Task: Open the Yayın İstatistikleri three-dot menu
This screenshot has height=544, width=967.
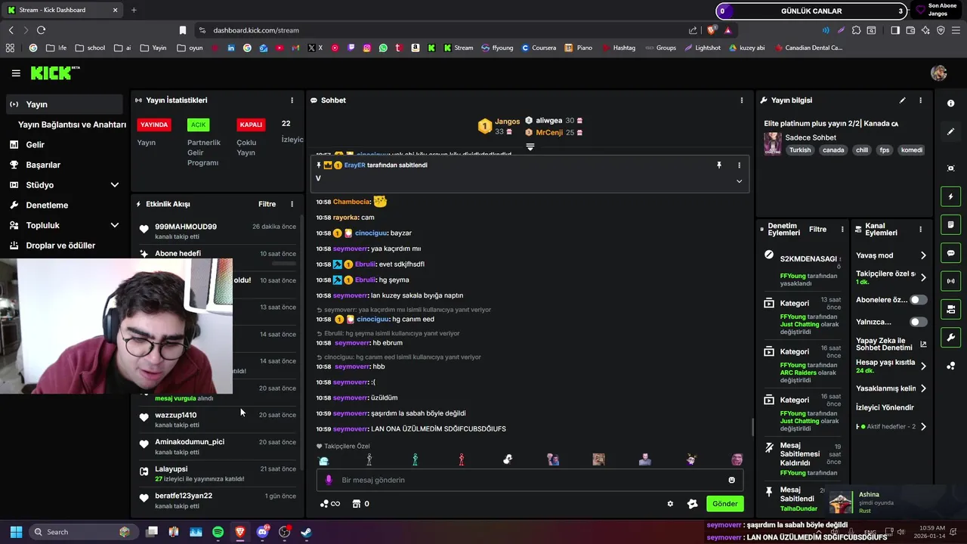Action: coord(292,100)
